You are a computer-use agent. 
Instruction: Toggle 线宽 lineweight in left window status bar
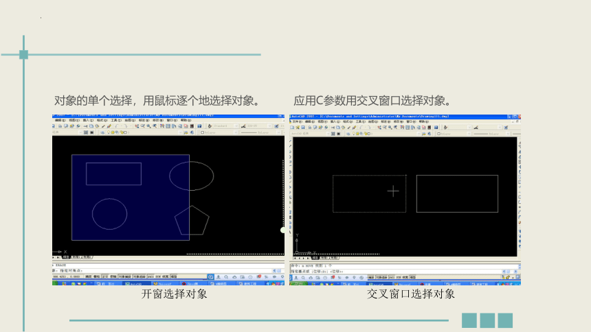coord(166,276)
